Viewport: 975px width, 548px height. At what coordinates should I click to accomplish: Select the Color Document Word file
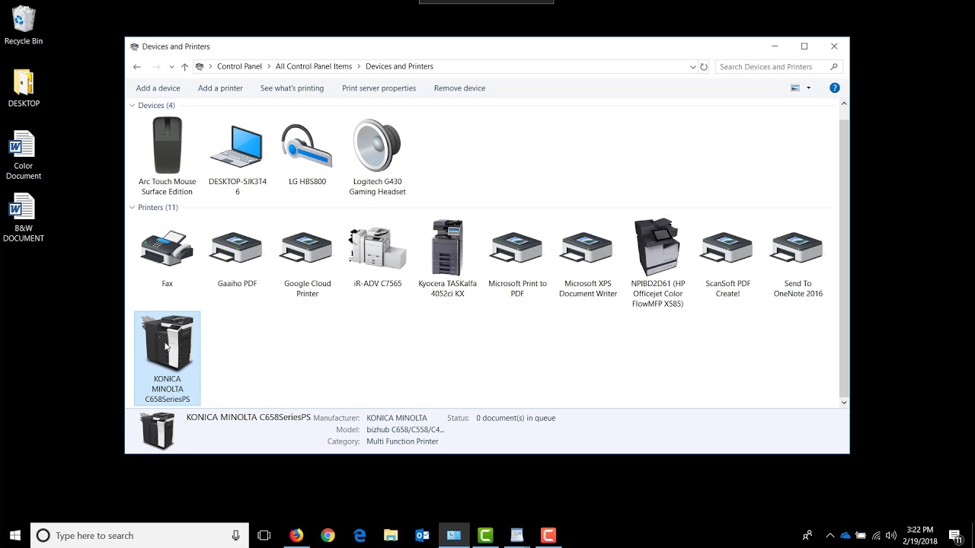coord(24,155)
